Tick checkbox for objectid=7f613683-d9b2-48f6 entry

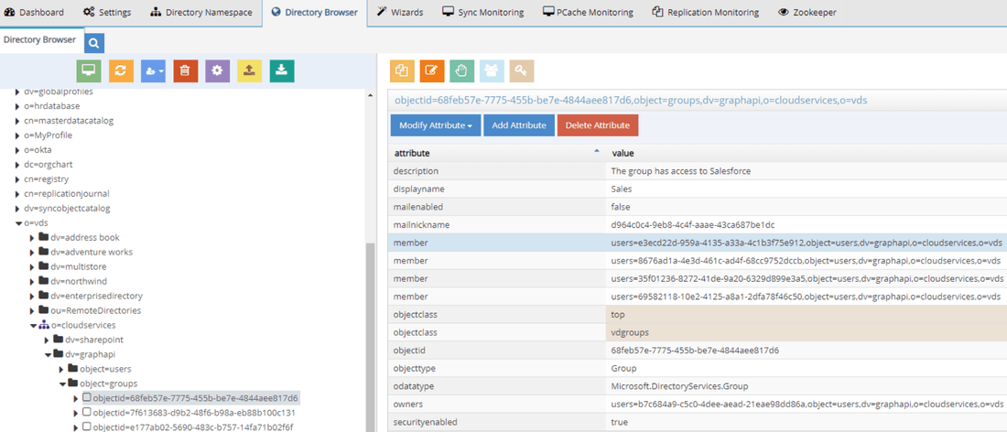87,412
